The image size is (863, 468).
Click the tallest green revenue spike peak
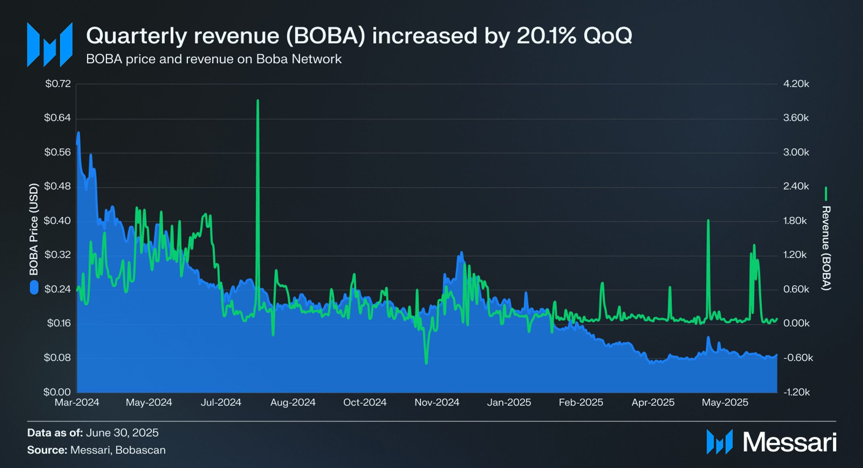tap(257, 101)
